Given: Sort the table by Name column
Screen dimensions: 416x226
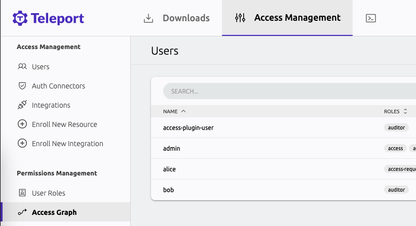Looking at the screenshot, I should (x=174, y=111).
